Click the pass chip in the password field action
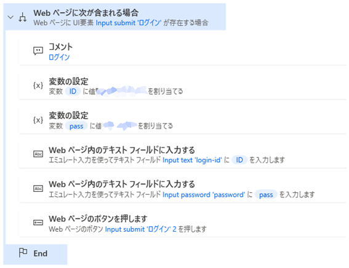Viewport: 349px width, 268px height. (x=266, y=195)
